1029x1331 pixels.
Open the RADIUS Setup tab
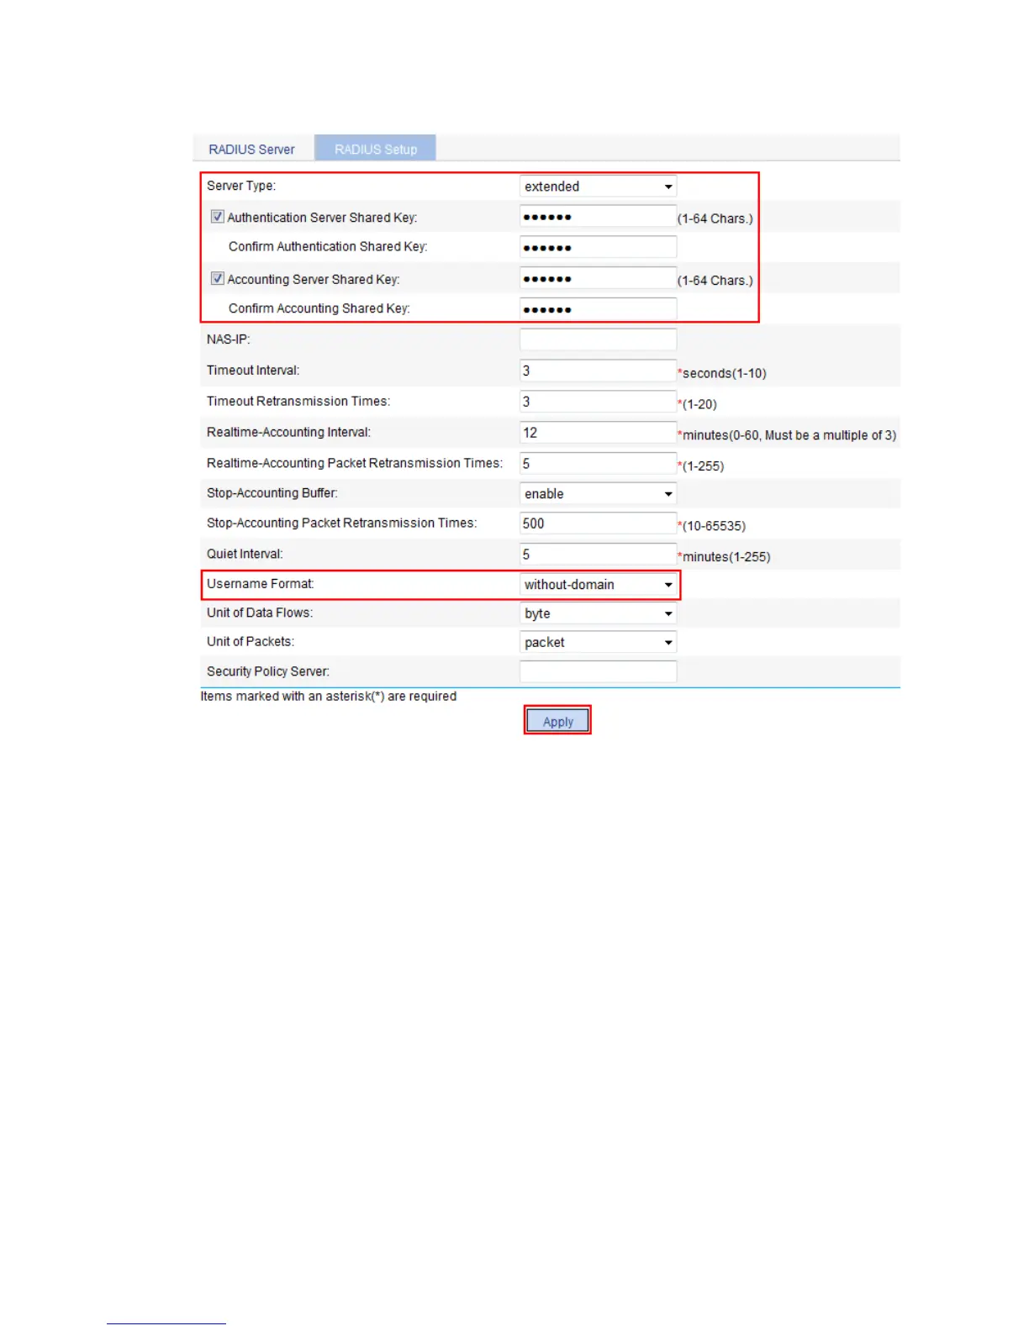pos(376,149)
